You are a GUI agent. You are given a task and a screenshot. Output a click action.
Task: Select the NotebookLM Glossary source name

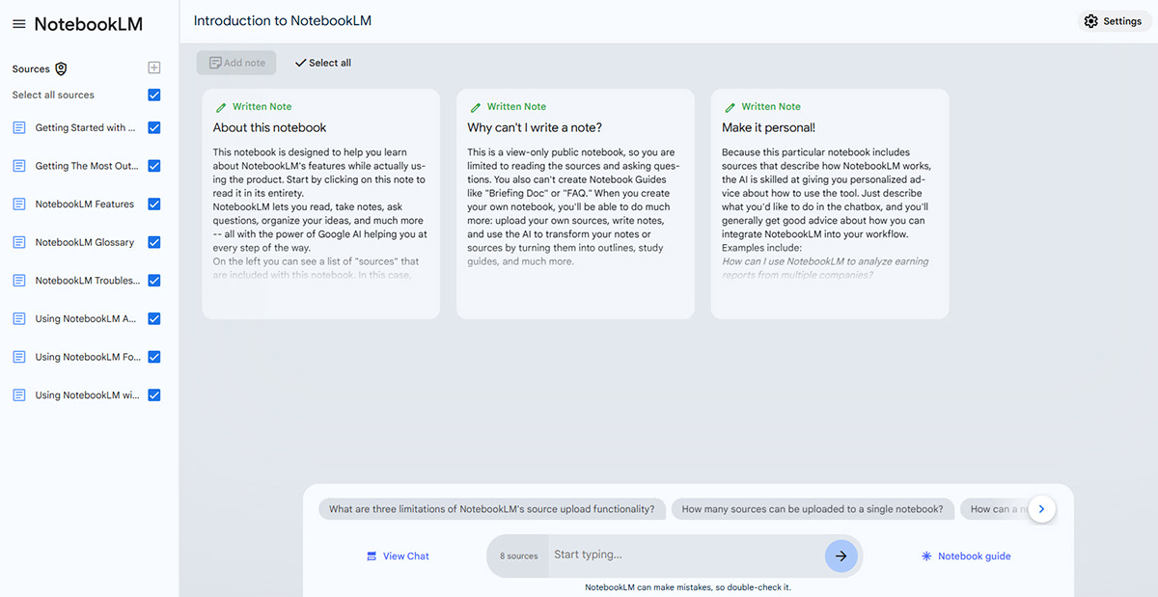click(85, 242)
